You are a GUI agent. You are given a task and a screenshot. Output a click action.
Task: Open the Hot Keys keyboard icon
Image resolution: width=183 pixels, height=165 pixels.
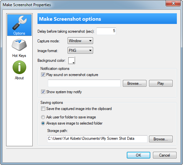(x=19, y=45)
